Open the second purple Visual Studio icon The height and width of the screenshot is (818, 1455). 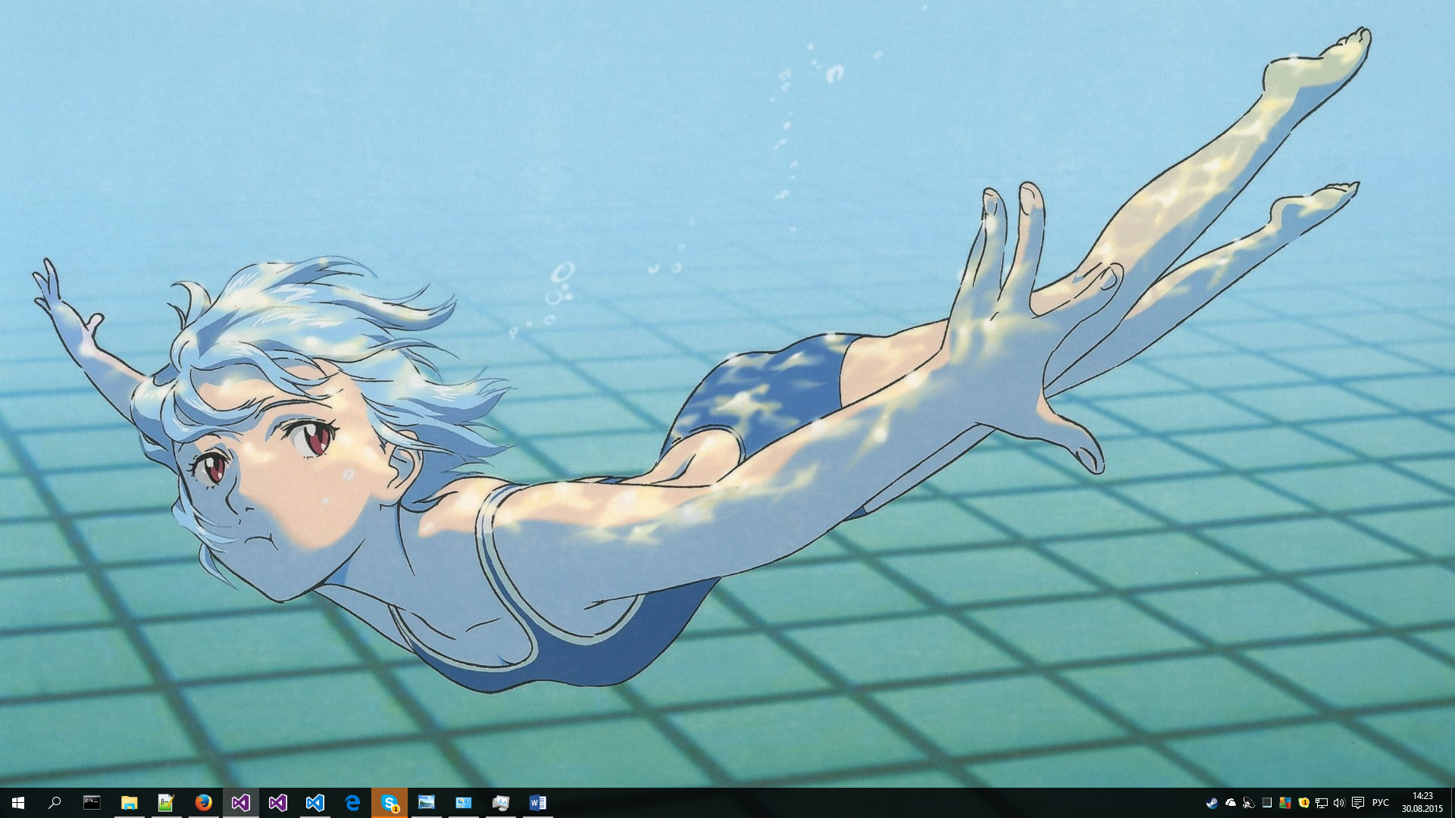[x=277, y=803]
